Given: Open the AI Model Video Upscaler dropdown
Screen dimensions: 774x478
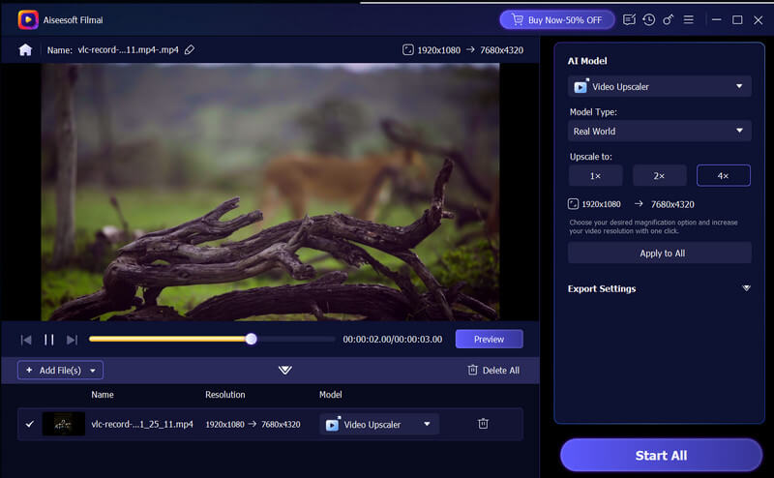Looking at the screenshot, I should [x=659, y=86].
